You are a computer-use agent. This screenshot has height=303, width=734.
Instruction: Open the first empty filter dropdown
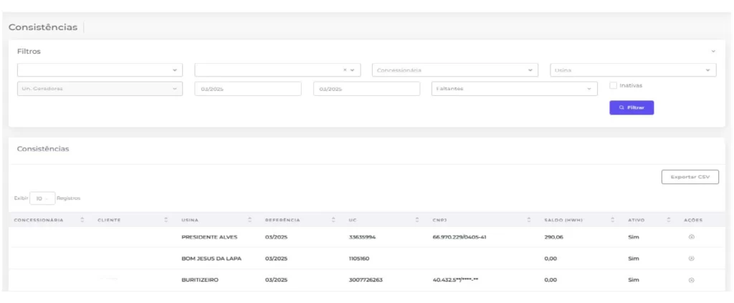click(x=100, y=70)
